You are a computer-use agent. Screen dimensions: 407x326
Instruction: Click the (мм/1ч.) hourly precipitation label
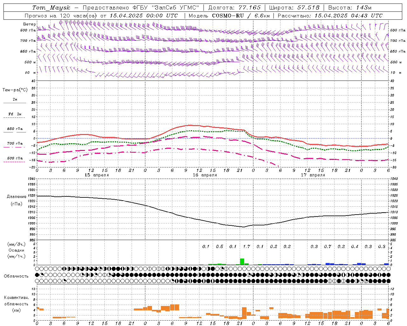[x=17, y=256]
